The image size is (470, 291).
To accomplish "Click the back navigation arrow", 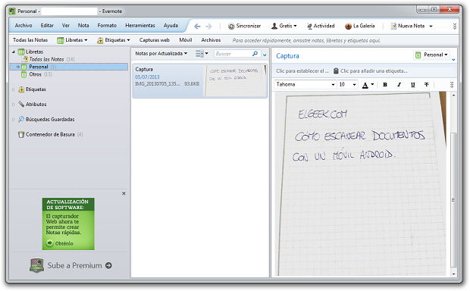I will click(197, 27).
